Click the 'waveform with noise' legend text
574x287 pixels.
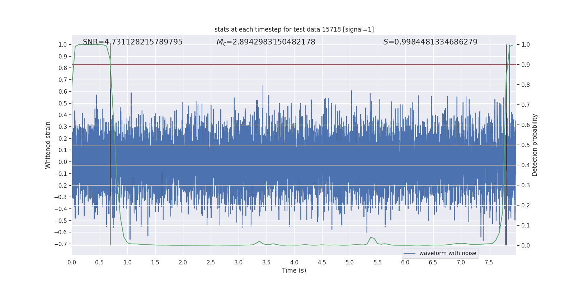click(x=447, y=253)
